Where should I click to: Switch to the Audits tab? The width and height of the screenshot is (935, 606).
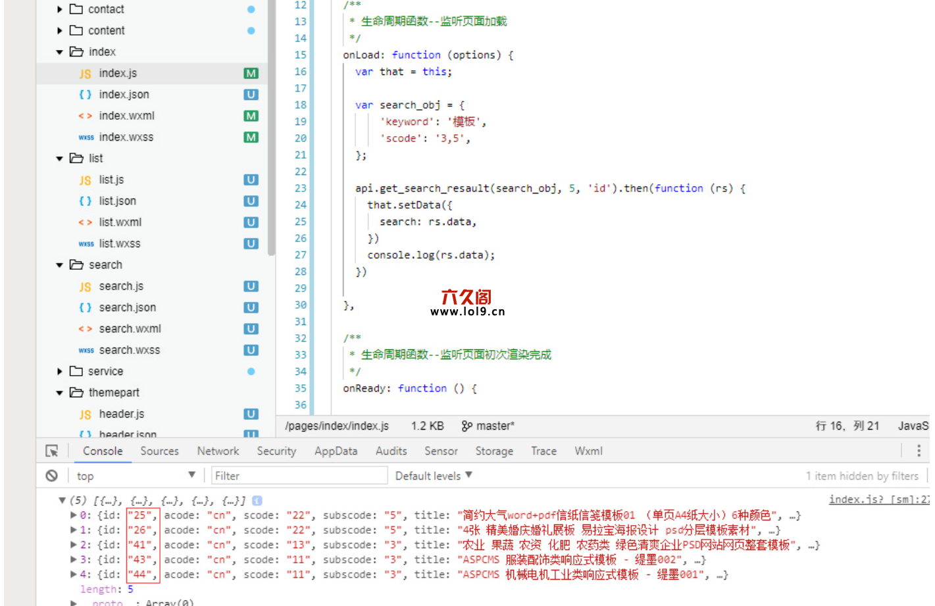391,451
